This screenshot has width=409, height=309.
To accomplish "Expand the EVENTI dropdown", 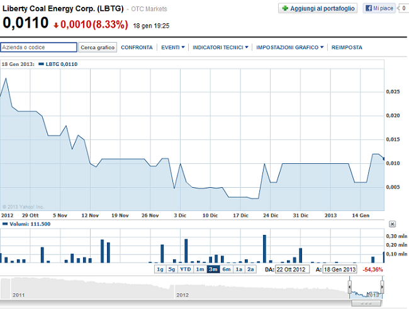I will [x=173, y=47].
